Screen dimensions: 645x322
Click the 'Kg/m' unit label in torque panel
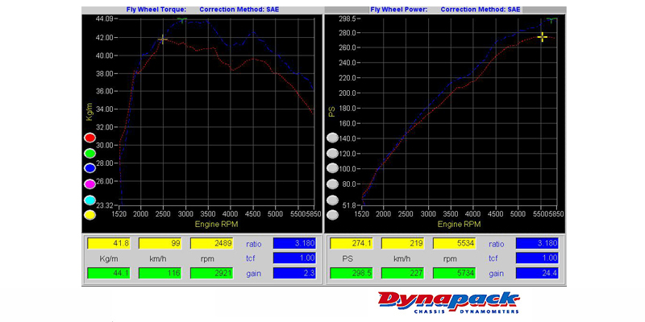click(109, 258)
